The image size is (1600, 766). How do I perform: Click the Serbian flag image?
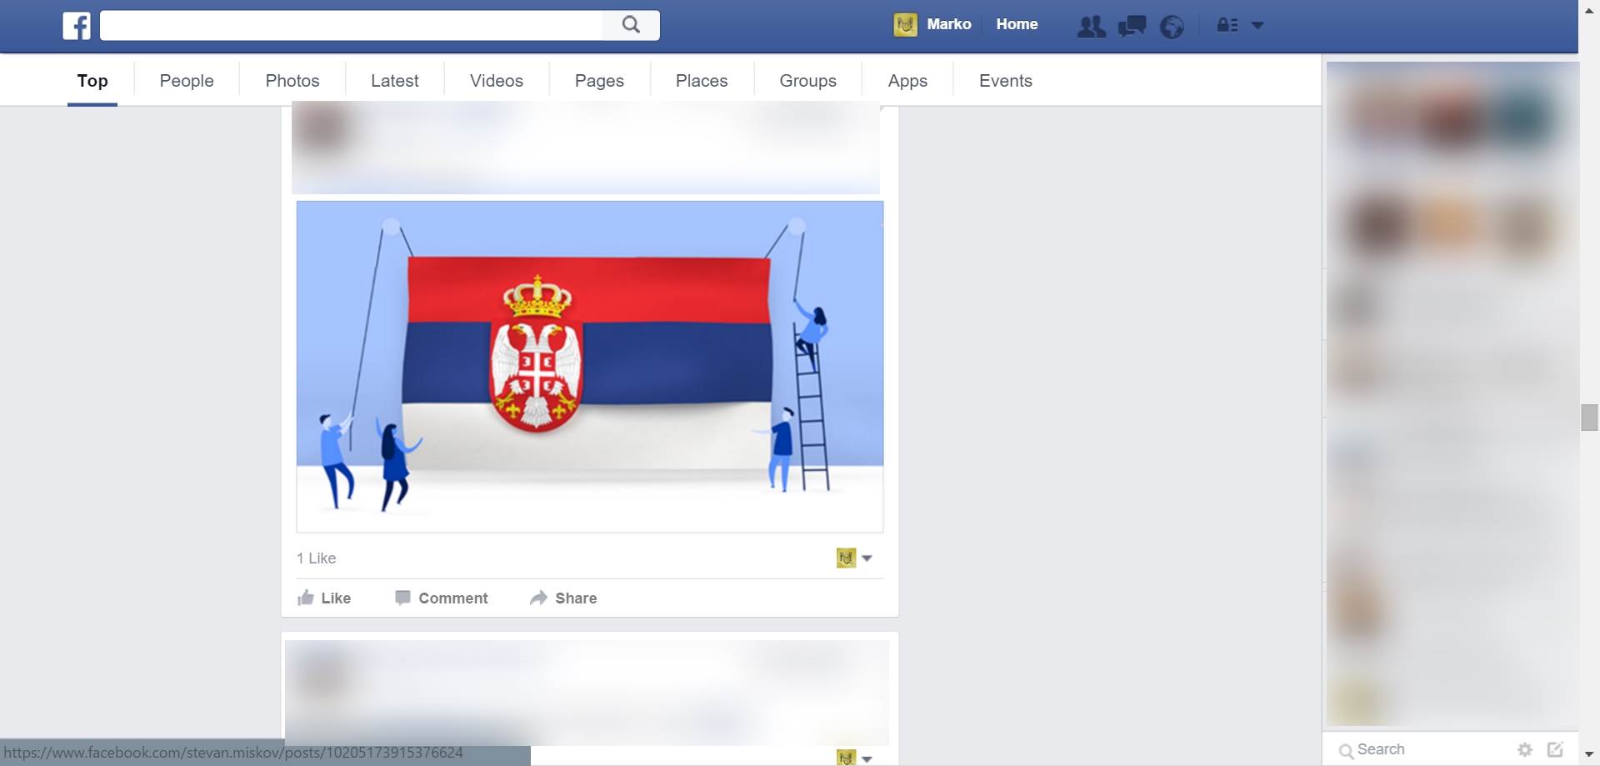coord(589,365)
